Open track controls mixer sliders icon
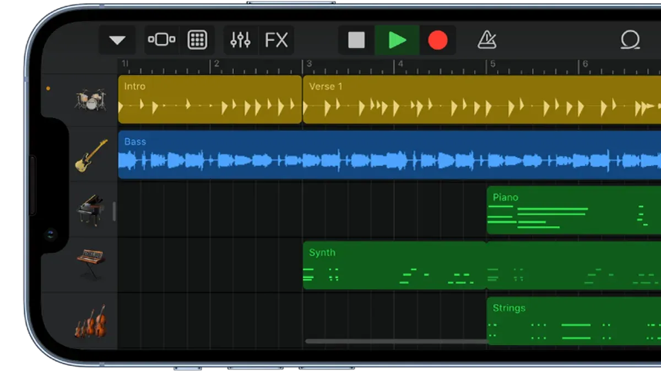661x371 pixels. click(x=240, y=40)
